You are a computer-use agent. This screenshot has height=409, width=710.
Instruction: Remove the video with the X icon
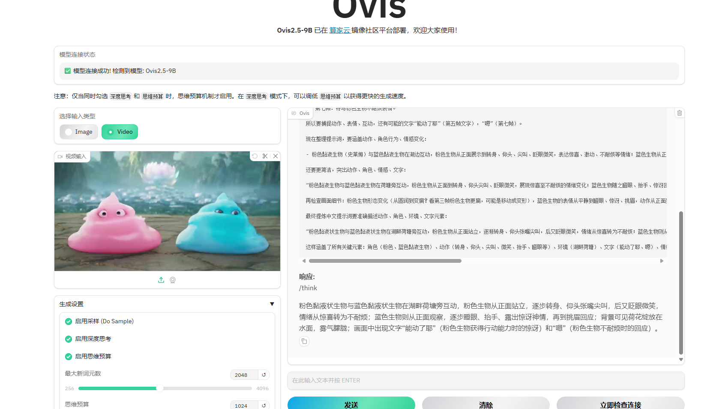point(276,156)
